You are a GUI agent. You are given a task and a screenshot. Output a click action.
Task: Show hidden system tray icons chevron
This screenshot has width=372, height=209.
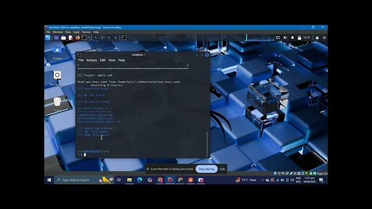click(x=262, y=180)
